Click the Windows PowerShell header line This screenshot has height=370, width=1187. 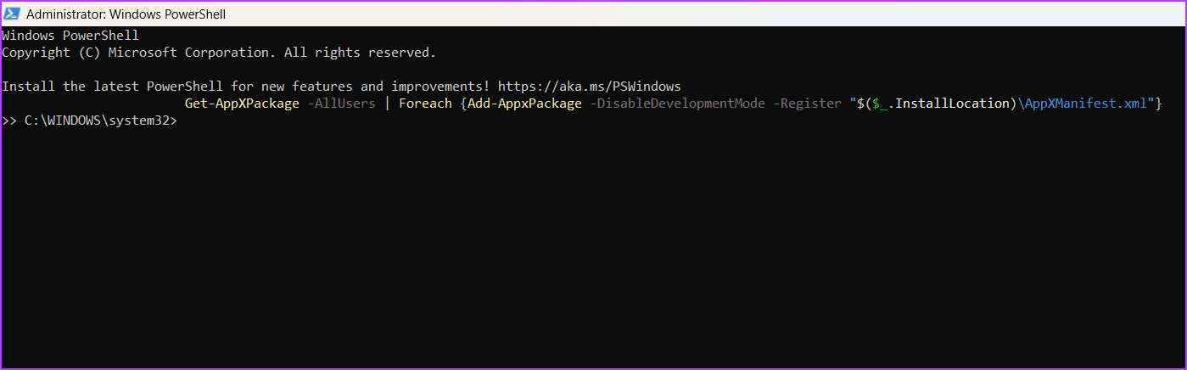tap(70, 36)
